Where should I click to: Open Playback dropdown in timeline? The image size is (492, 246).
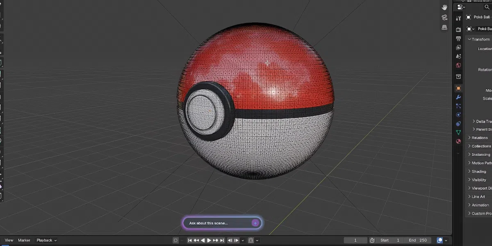point(47,240)
